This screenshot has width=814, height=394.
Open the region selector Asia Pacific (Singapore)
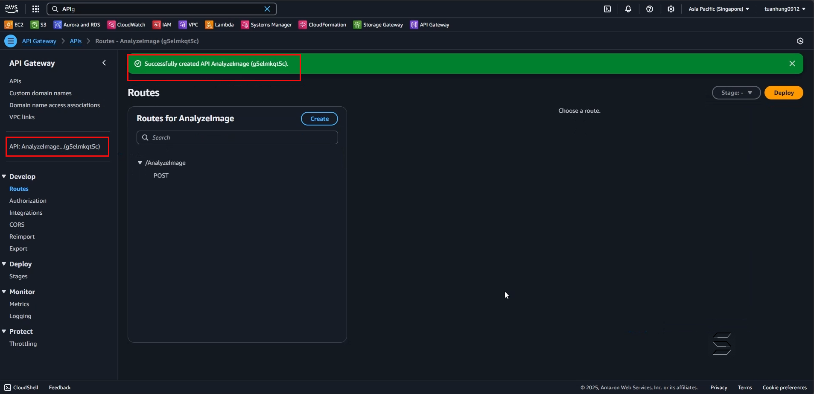point(719,9)
